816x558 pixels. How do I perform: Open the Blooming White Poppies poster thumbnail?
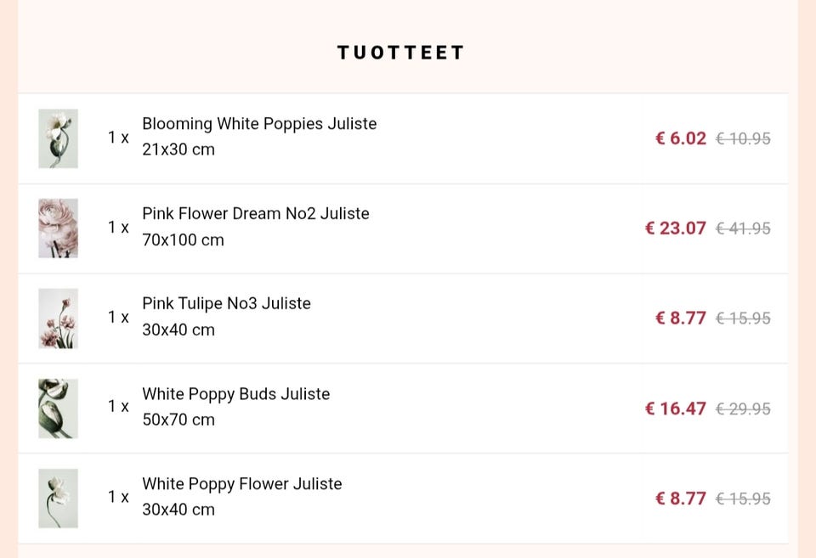(x=58, y=138)
